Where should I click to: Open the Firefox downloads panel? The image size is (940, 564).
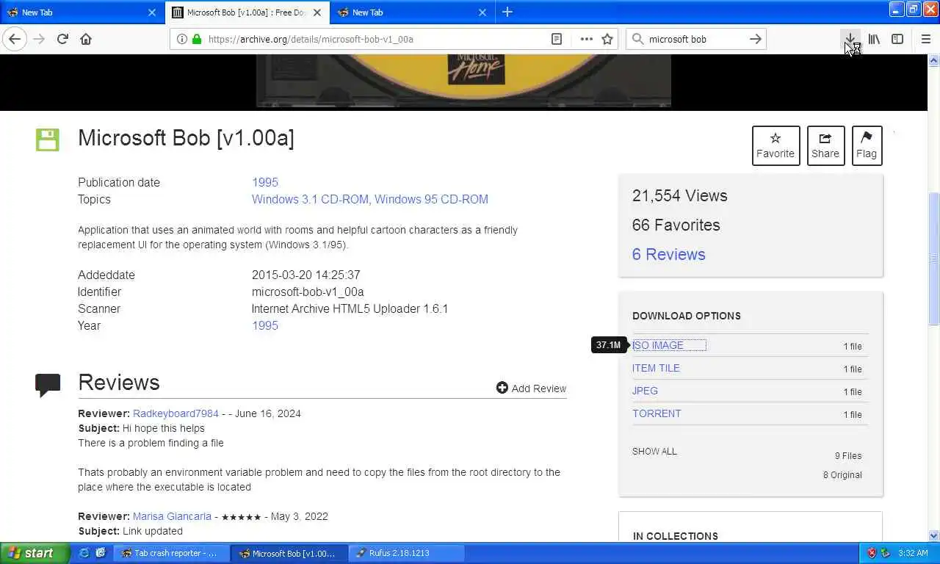coord(850,39)
